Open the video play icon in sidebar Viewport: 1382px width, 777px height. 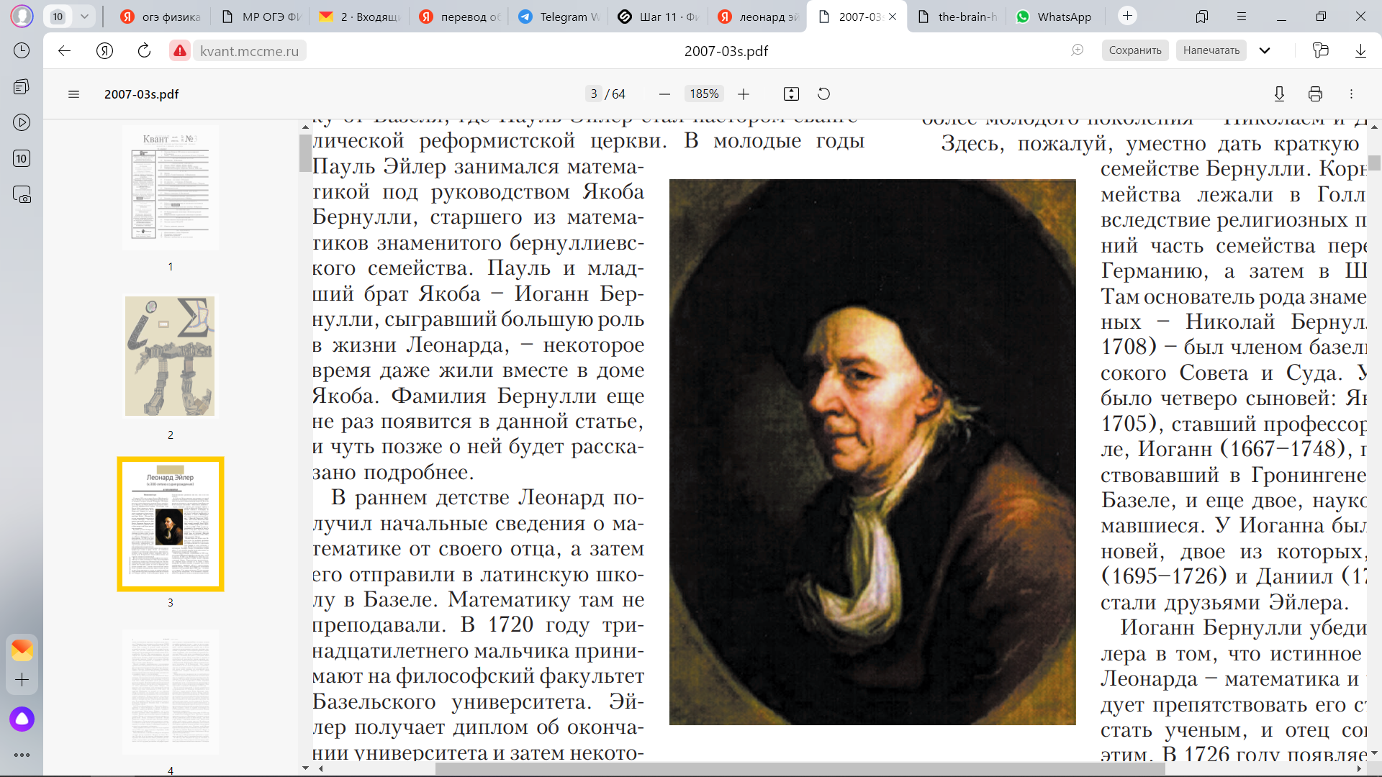click(x=22, y=122)
